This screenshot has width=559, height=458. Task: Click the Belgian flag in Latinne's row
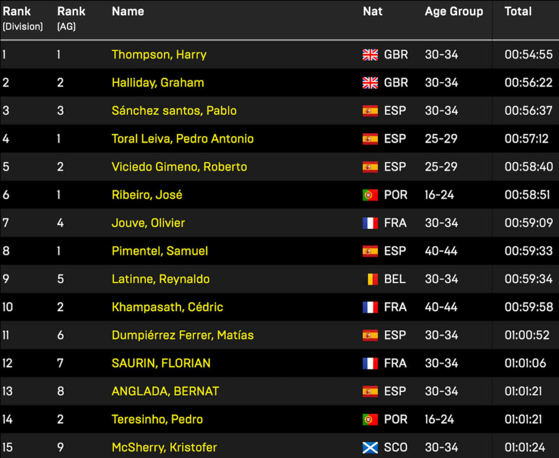pyautogui.click(x=372, y=279)
